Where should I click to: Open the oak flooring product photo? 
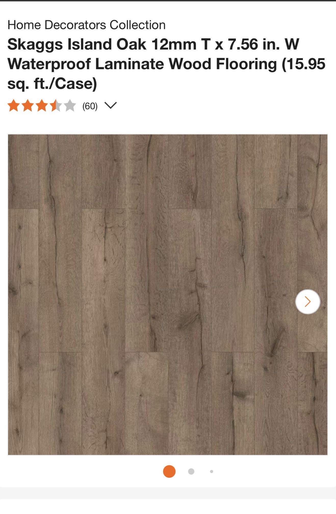tap(168, 295)
